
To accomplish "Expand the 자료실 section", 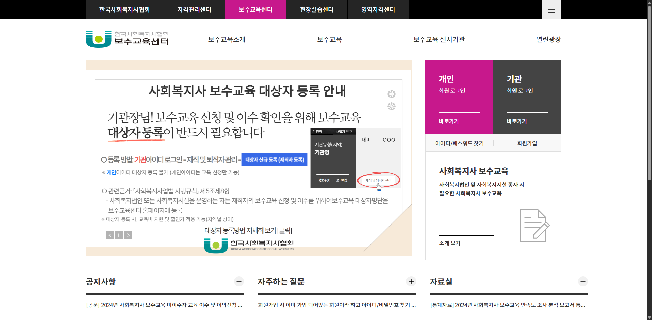I will (583, 281).
